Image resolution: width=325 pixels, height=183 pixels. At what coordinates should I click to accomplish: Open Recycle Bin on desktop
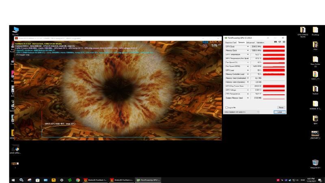pyautogui.click(x=315, y=163)
